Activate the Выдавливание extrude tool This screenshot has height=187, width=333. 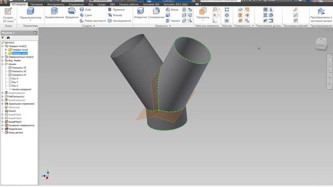[55, 13]
